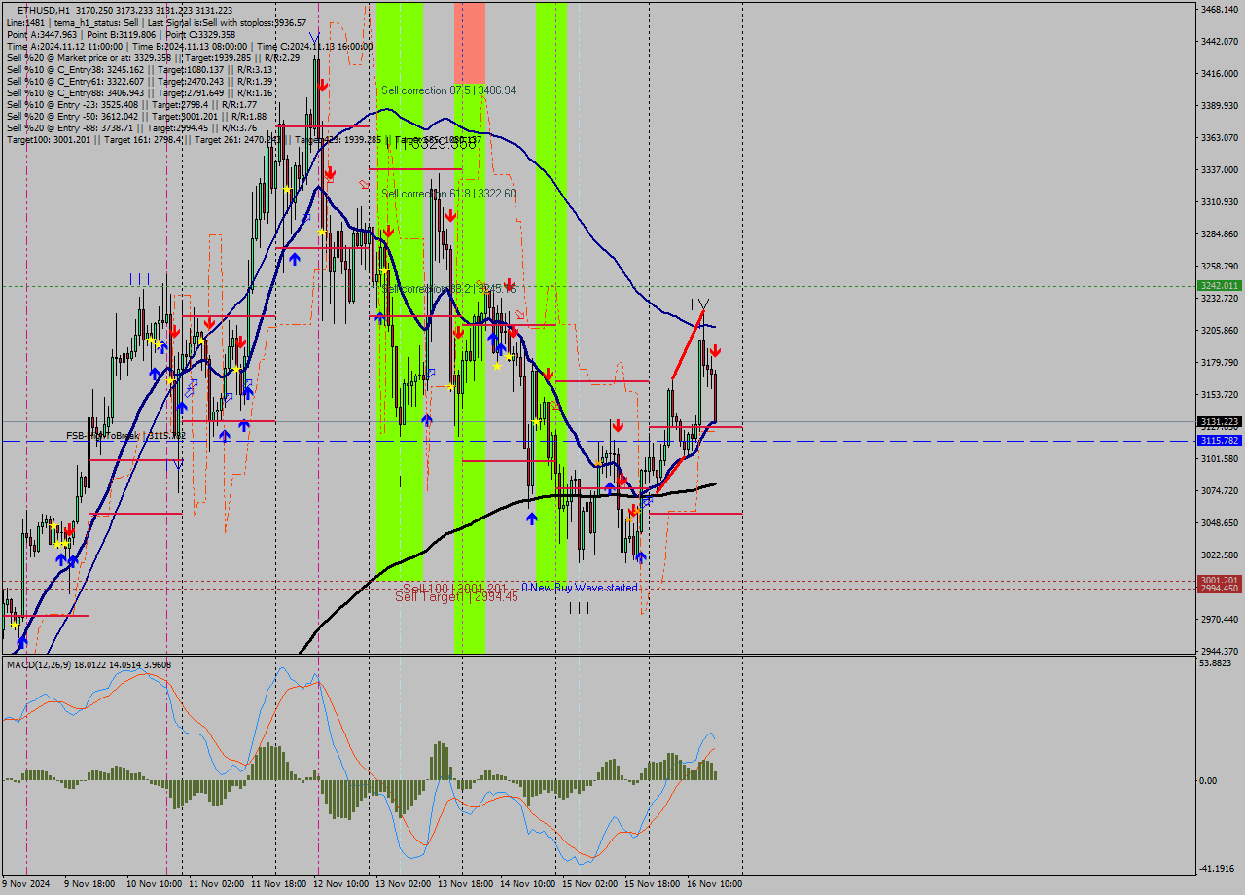Click the blue 3115.782 price tag
The image size is (1245, 895).
coord(1219,441)
